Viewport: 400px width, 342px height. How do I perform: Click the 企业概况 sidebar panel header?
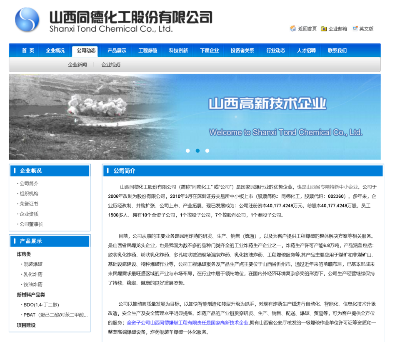coord(50,171)
